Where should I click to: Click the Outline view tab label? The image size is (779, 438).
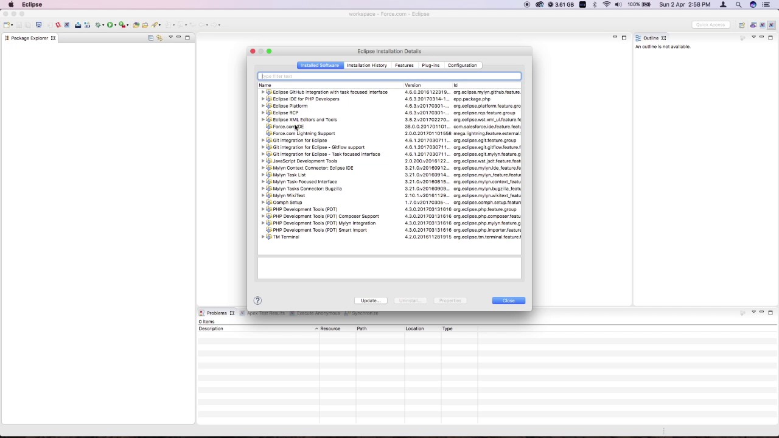tap(651, 38)
